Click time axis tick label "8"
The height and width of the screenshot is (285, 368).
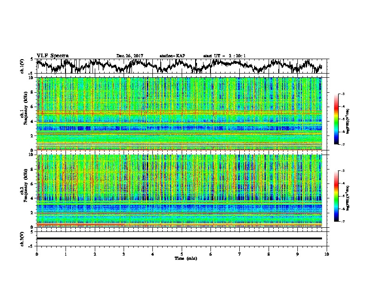[269, 254]
